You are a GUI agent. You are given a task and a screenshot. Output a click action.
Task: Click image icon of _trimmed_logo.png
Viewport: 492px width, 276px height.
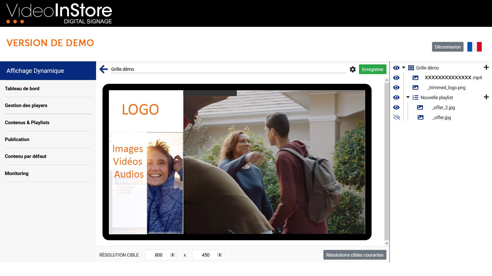(415, 88)
